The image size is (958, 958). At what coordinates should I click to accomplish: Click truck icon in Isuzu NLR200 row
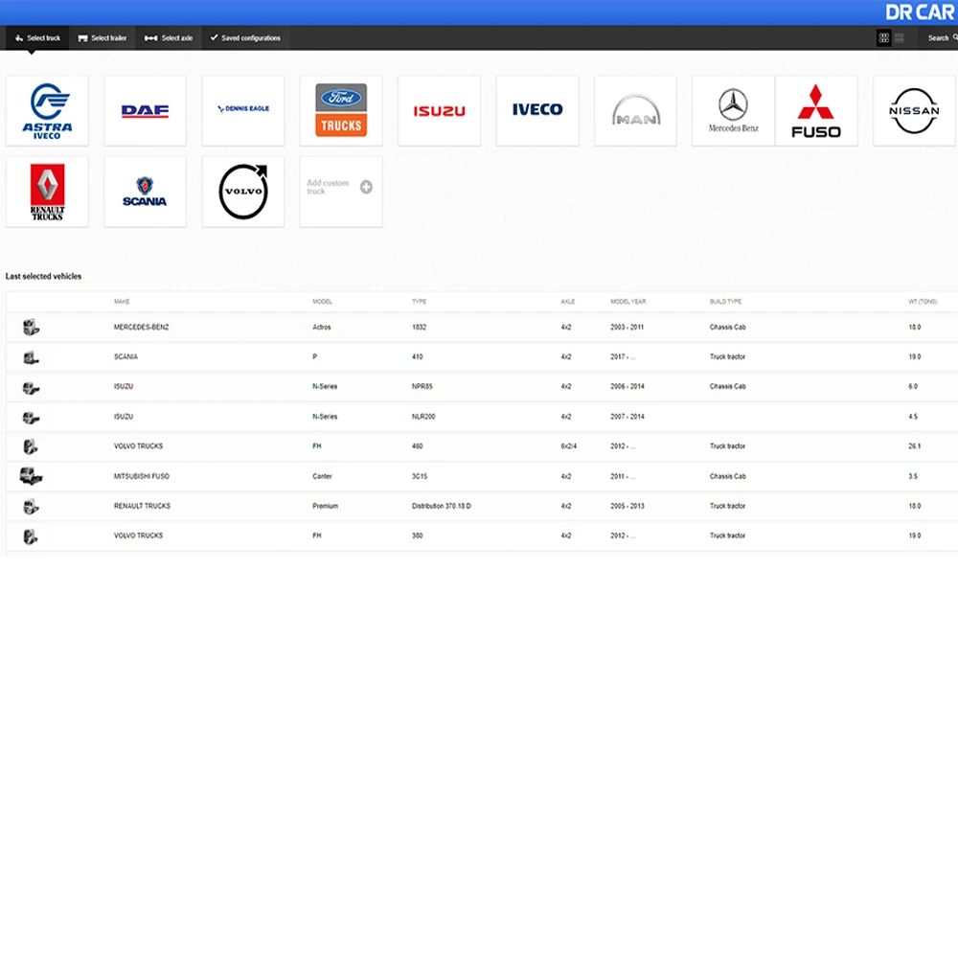(31, 418)
